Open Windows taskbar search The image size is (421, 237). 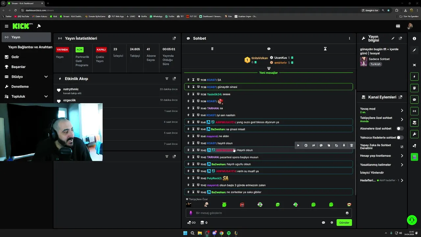tap(192, 233)
